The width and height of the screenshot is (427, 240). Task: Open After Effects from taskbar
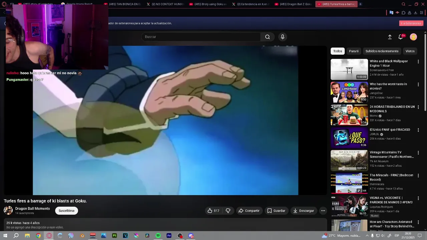tap(169, 236)
